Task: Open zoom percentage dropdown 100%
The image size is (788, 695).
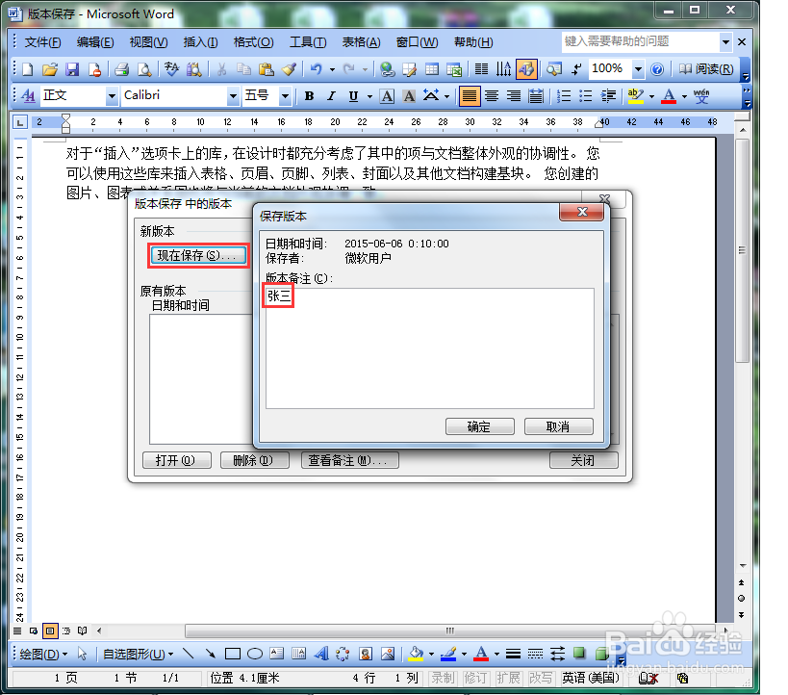Action: tap(638, 69)
